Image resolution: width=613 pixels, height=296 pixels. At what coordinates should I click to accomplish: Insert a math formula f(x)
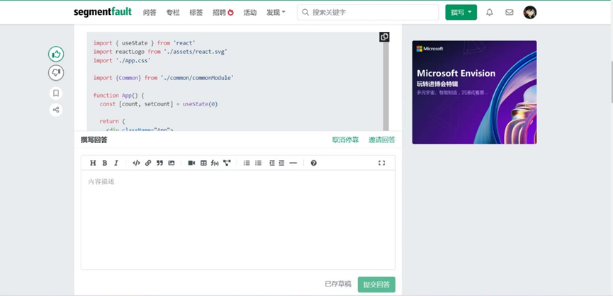(x=215, y=163)
